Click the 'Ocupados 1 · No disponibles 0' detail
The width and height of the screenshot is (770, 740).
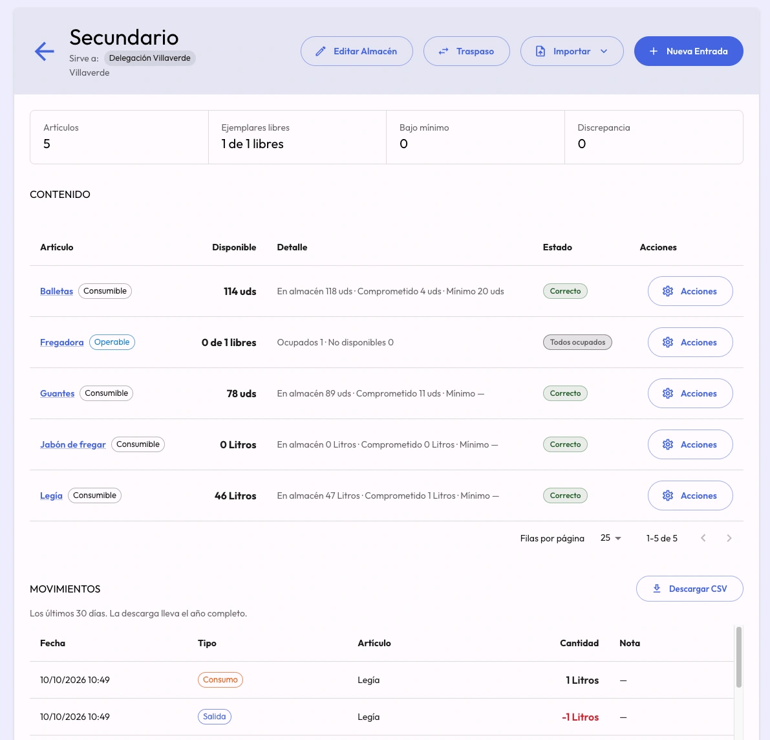pos(336,342)
